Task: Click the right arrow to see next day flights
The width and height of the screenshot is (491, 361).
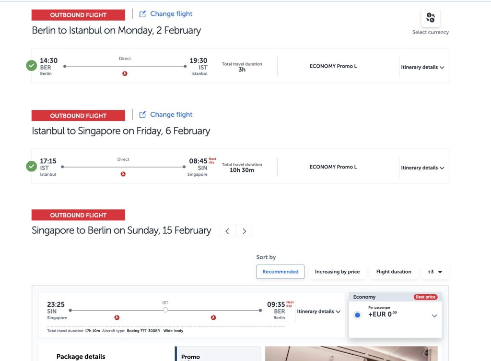Action: (x=245, y=230)
